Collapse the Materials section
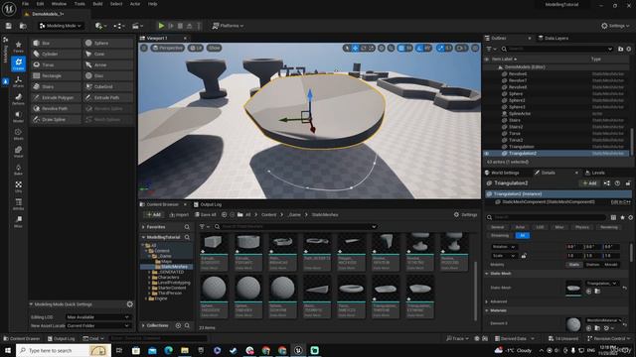The width and height of the screenshot is (636, 357). point(487,310)
